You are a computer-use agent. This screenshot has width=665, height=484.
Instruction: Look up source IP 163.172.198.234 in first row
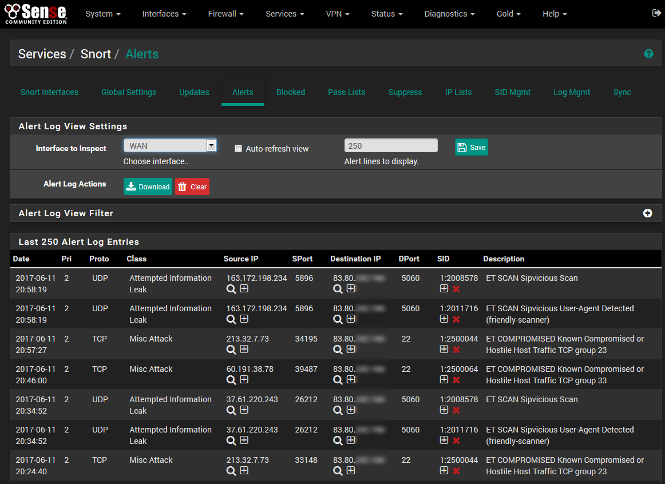(x=231, y=289)
